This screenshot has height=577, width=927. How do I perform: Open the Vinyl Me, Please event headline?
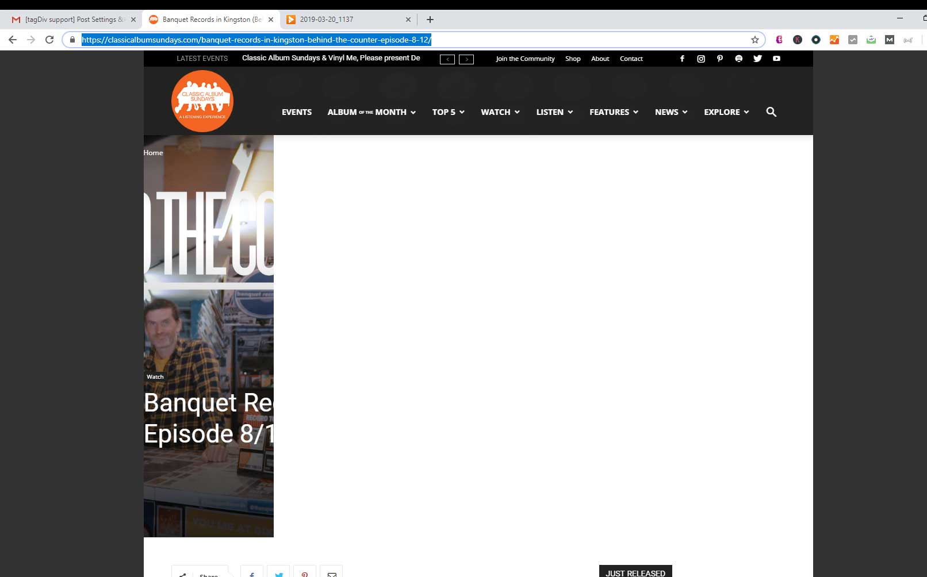coord(331,58)
